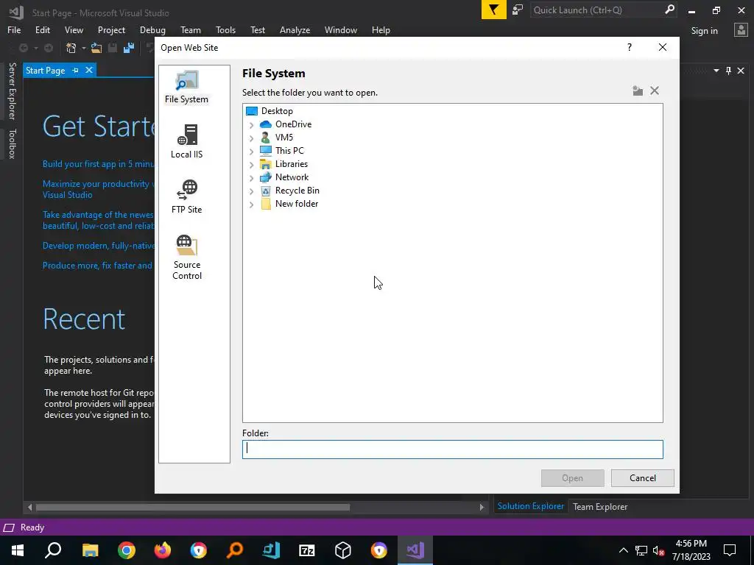754x565 pixels.
Task: Select the Libraries entry in the tree
Action: 283,164
